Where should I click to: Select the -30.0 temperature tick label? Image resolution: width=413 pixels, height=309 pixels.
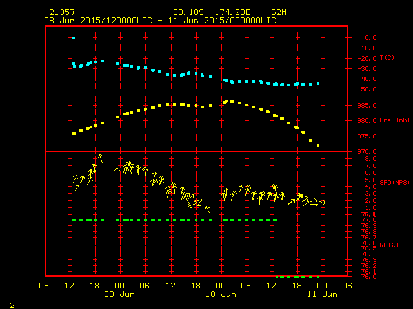[x=367, y=69]
